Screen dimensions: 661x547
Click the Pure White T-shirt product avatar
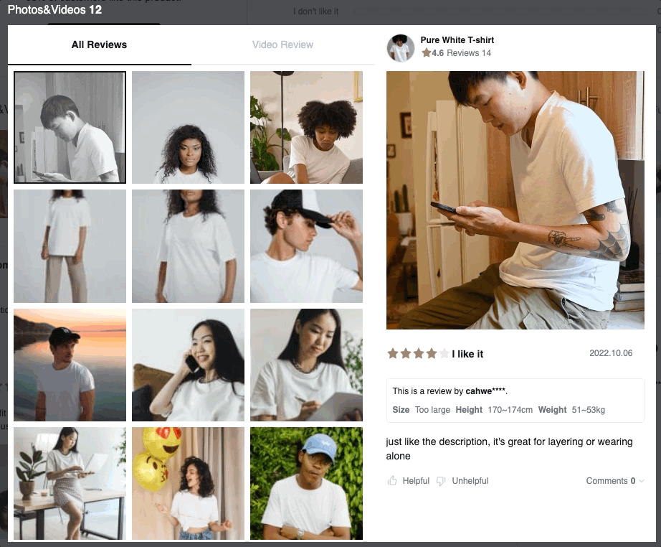point(400,48)
